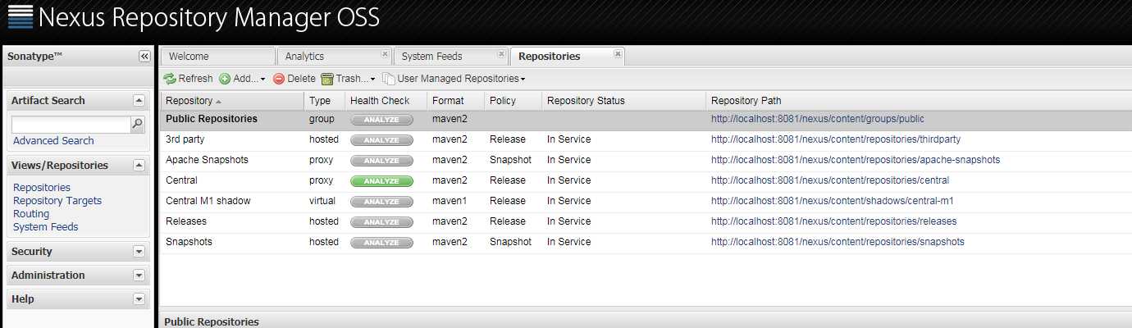Analyze health of Central M1 shadow
1132x328 pixels.
tap(381, 202)
